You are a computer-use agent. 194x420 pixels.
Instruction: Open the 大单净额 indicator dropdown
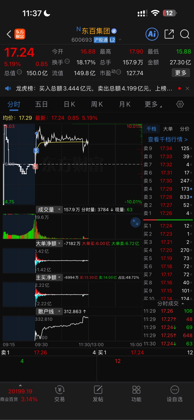tap(49, 243)
